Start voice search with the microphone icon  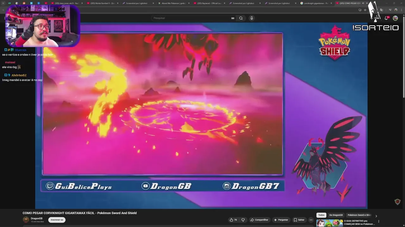[x=252, y=18]
